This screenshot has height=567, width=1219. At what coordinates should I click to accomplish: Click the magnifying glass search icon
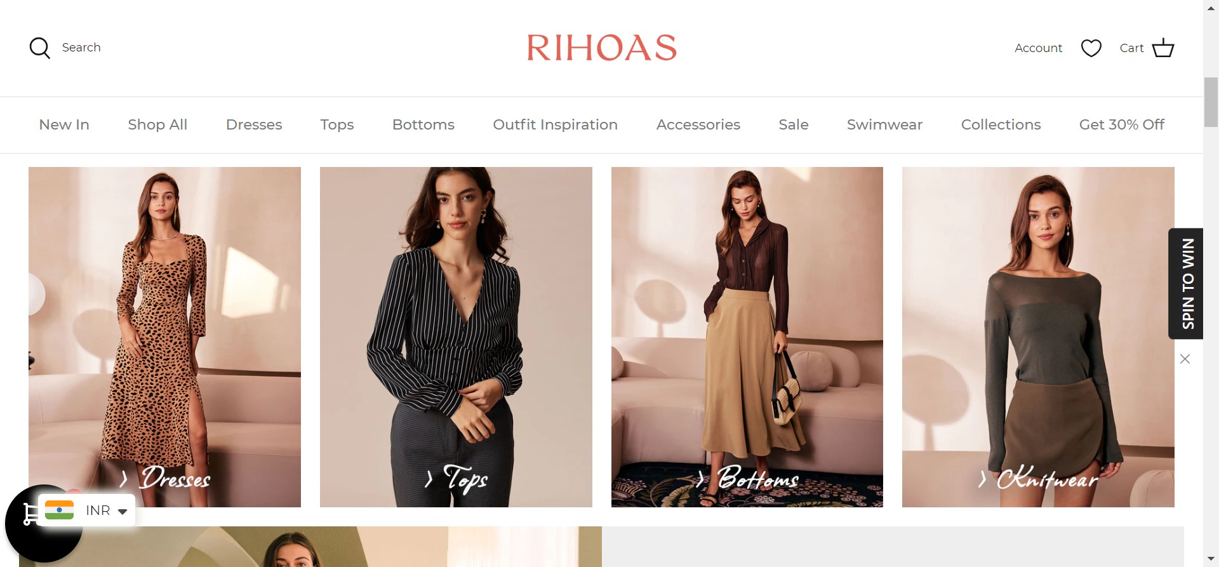(x=40, y=48)
